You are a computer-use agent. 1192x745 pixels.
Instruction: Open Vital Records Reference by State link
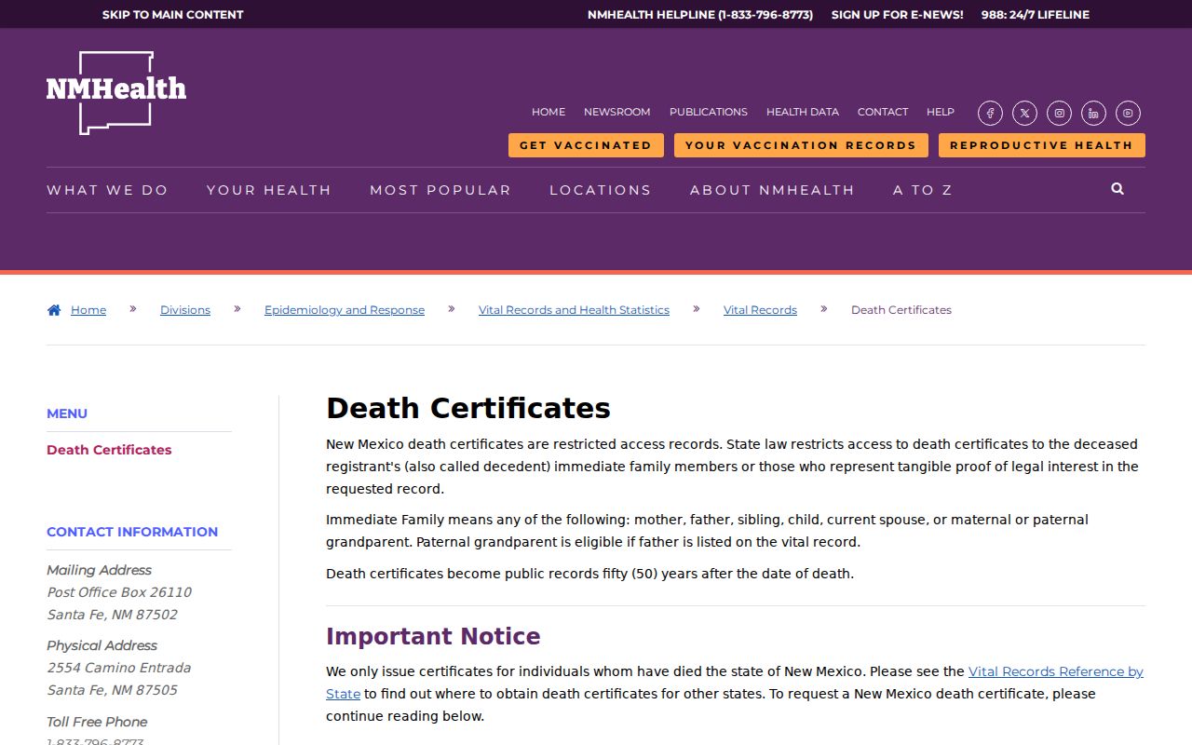click(x=1056, y=671)
